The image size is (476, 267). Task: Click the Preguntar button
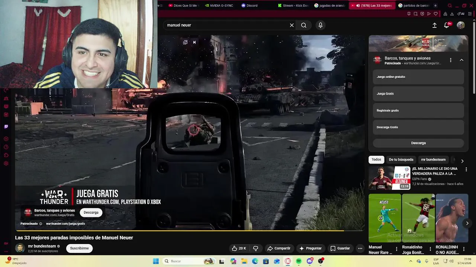coord(310,248)
